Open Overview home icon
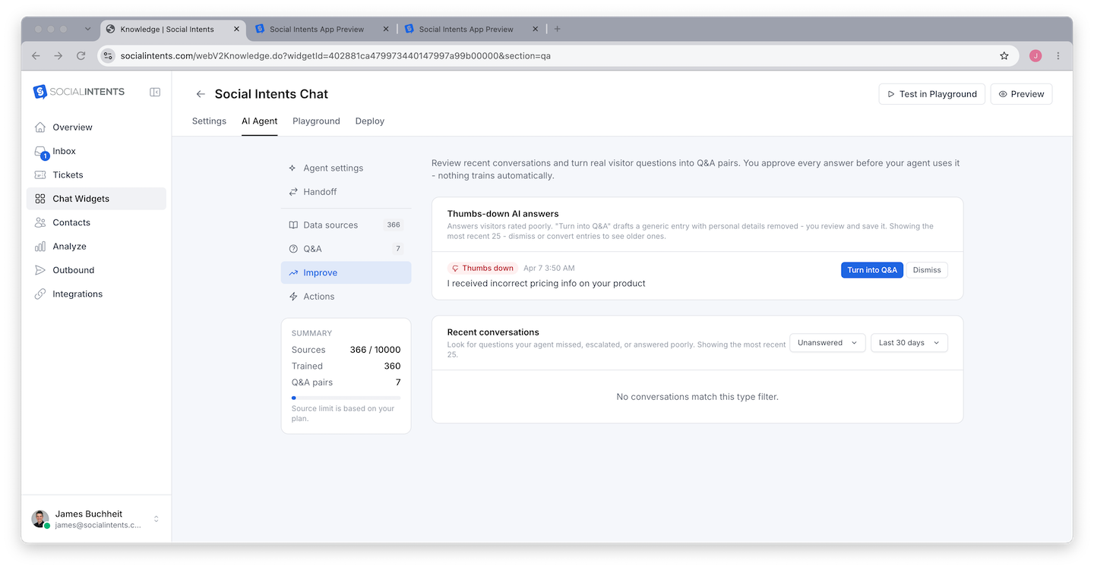Image resolution: width=1094 pixels, height=569 pixels. (x=40, y=127)
